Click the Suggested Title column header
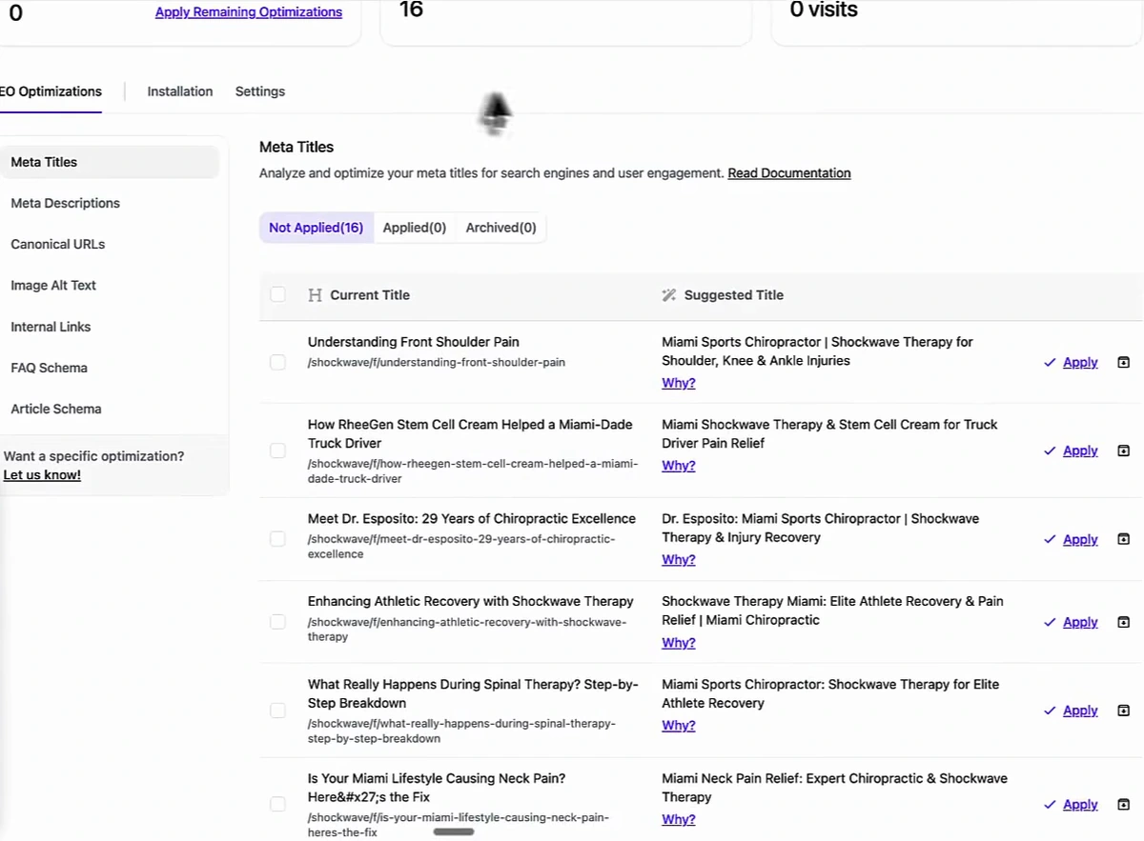The width and height of the screenshot is (1144, 841). point(734,295)
